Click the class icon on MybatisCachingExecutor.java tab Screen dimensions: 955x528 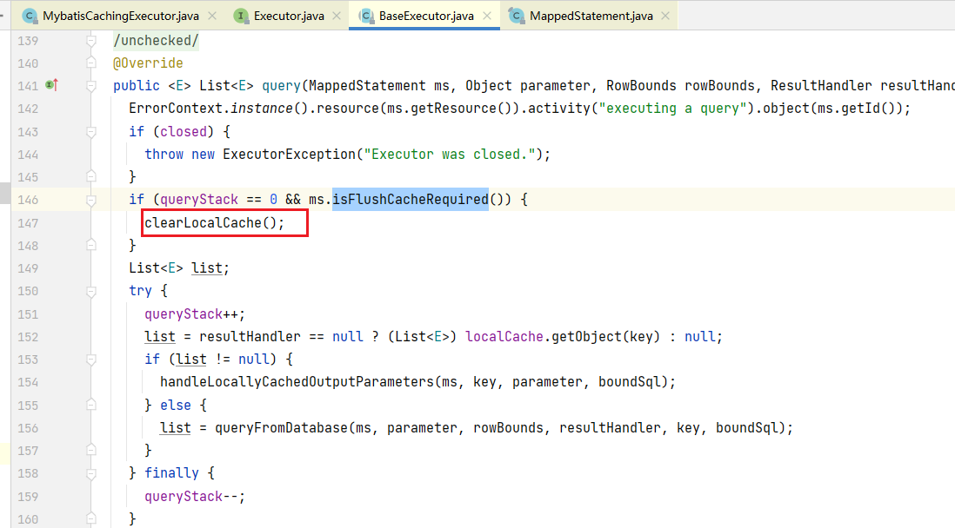tap(30, 16)
